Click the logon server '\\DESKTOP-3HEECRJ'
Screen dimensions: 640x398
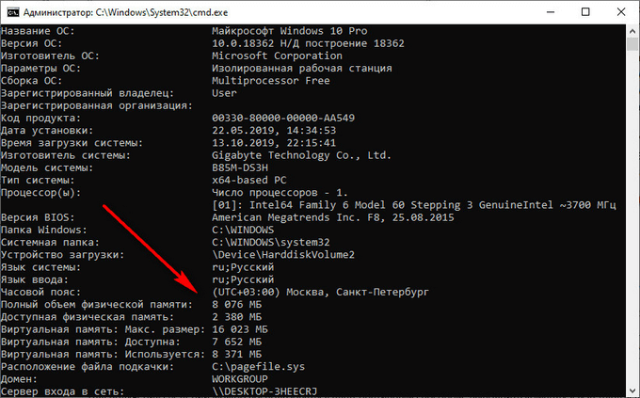(x=264, y=391)
